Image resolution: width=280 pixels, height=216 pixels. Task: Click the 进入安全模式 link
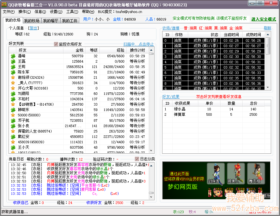pyautogui.click(x=264, y=19)
